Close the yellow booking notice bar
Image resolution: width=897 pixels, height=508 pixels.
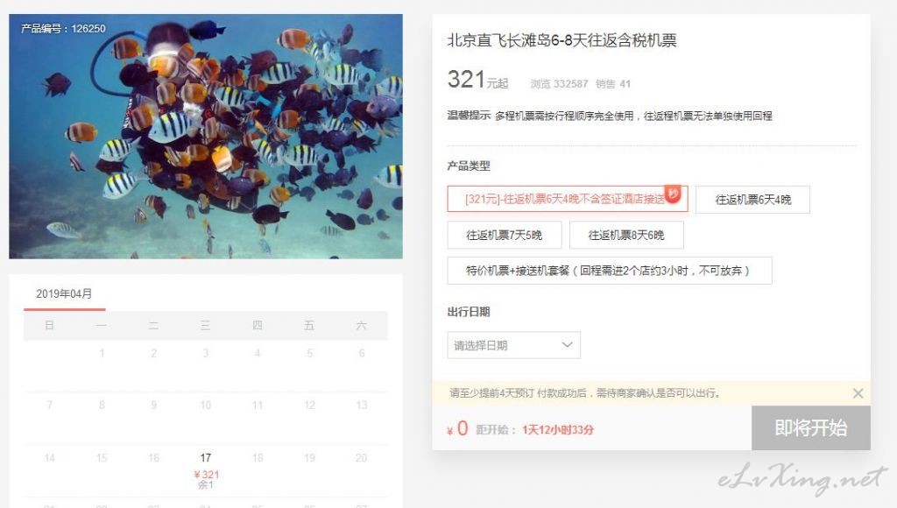coord(858,393)
